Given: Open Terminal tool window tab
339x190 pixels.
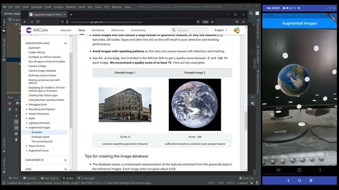Looking at the screenshot, I should 30,178.
